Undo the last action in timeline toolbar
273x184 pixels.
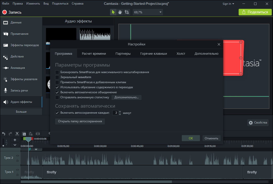[4, 134]
